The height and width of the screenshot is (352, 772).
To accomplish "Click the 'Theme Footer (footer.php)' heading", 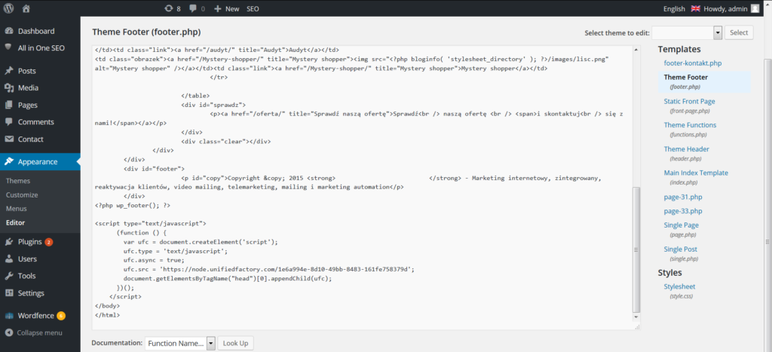I will [x=146, y=32].
